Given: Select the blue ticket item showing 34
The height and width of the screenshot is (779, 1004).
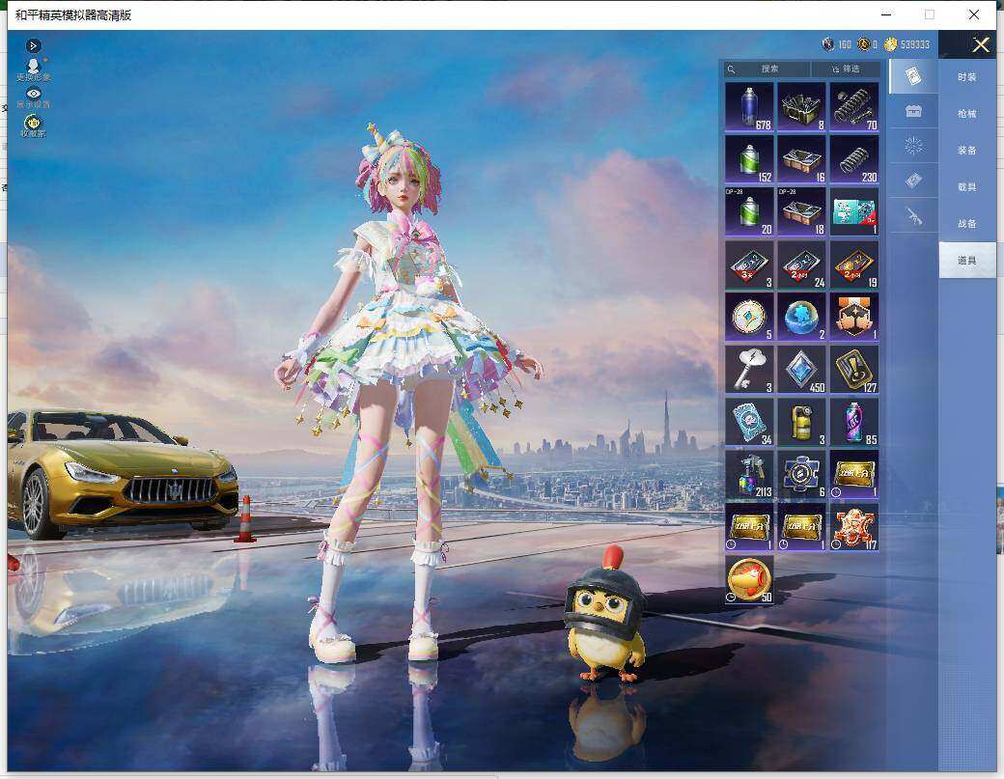Looking at the screenshot, I should [x=749, y=422].
